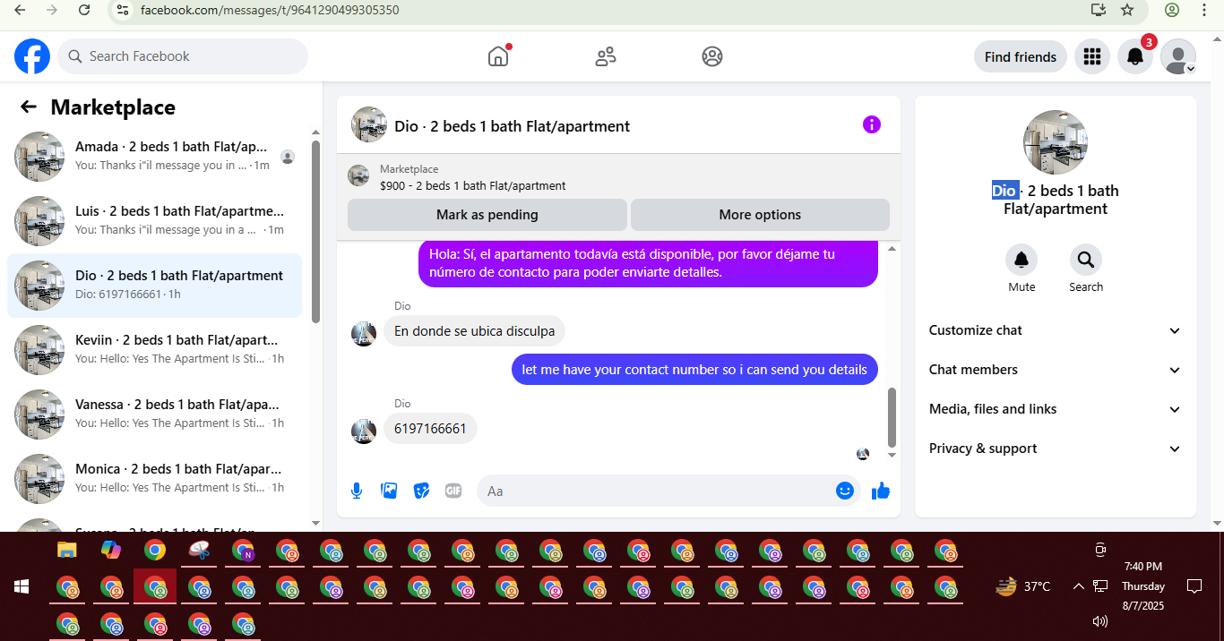The height and width of the screenshot is (641, 1224).
Task: Open Monica's 2 beds 1 bath conversation
Action: pos(154,479)
